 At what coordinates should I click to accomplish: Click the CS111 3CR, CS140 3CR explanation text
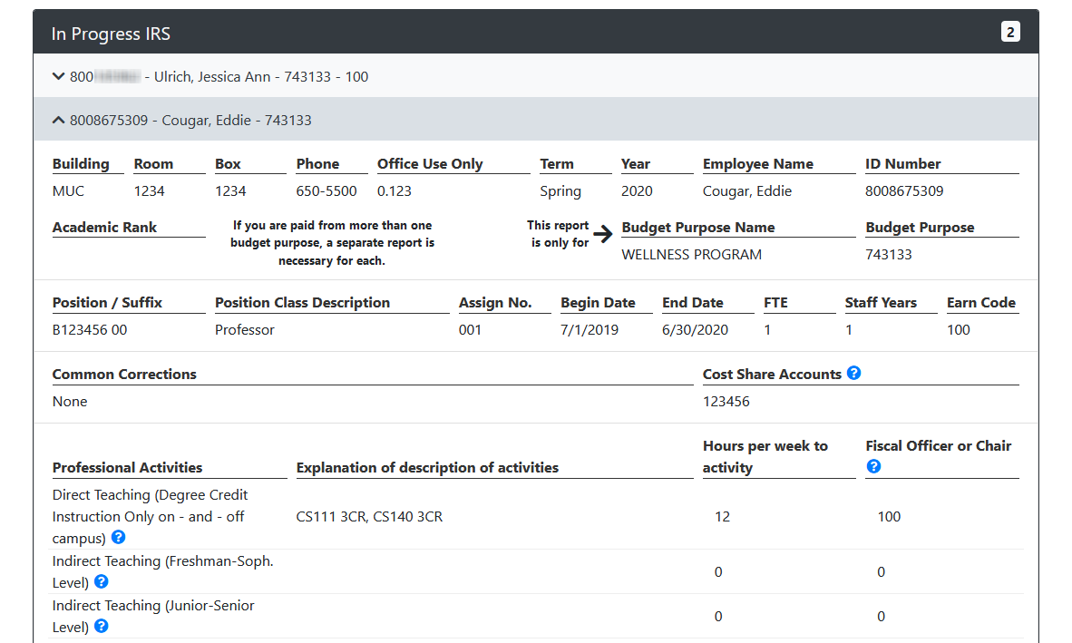(x=369, y=517)
